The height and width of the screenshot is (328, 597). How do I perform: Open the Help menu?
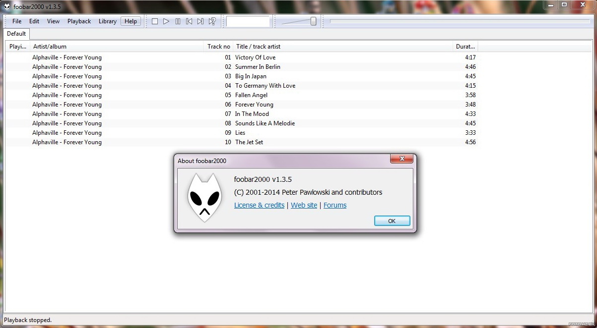point(131,21)
